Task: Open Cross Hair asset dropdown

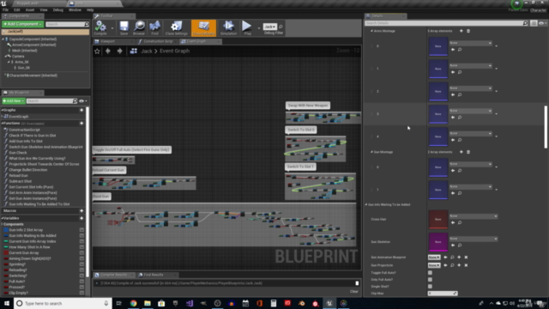Action: 474,216
